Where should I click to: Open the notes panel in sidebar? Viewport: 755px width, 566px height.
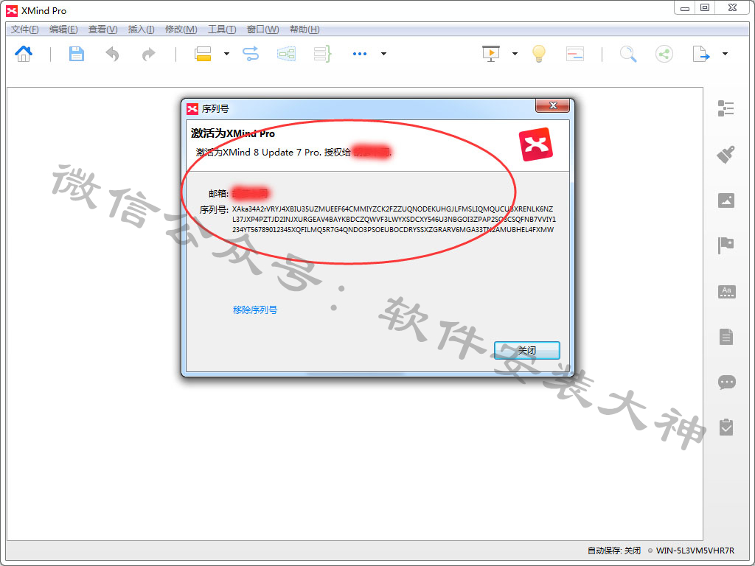coord(726,337)
